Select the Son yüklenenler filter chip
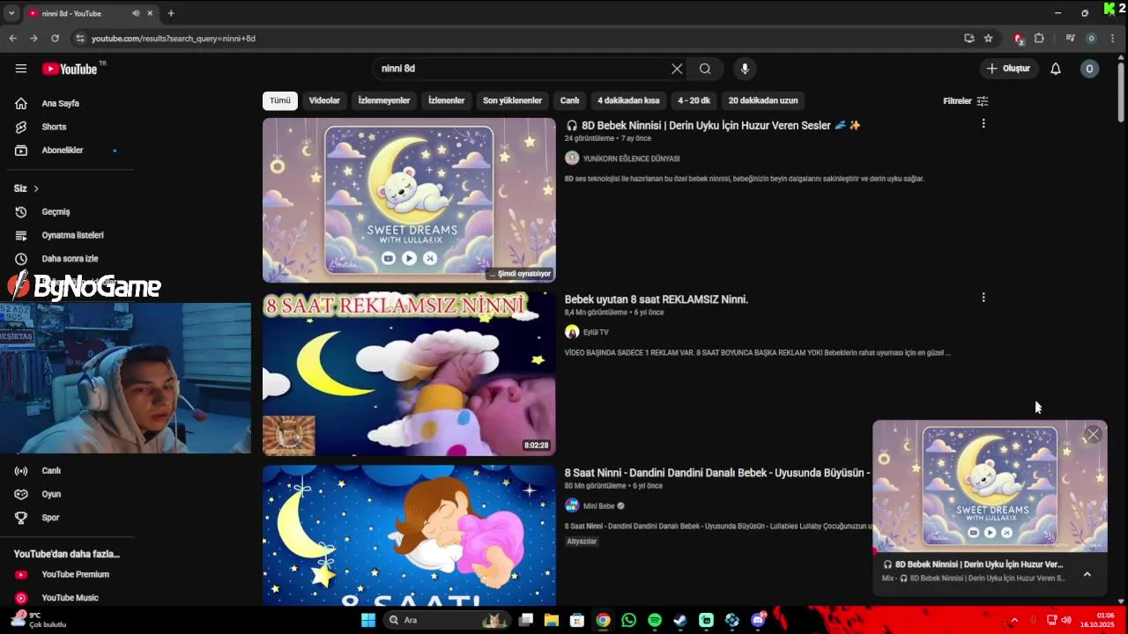The image size is (1128, 634). pos(512,100)
